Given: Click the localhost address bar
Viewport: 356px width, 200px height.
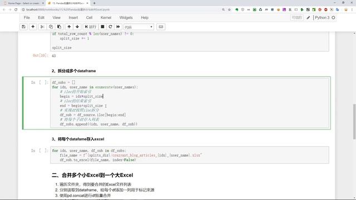Looking at the screenshot, I should click(120, 9).
